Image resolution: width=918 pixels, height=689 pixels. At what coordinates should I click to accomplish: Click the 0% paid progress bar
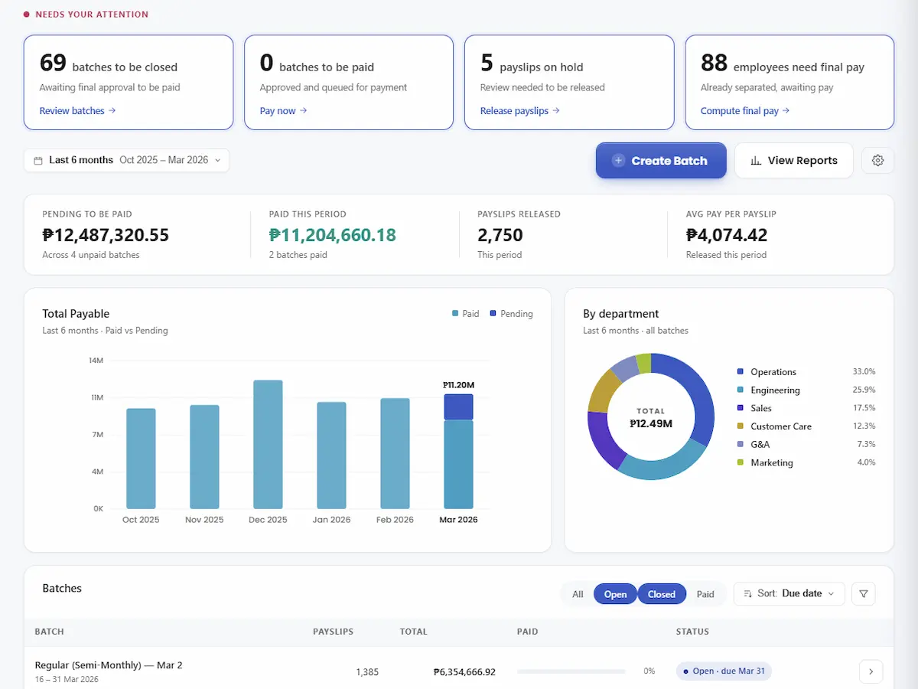(x=571, y=671)
